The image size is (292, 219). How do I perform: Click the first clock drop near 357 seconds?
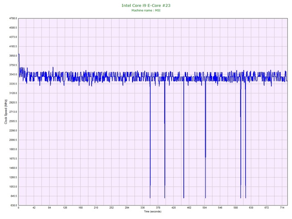(150, 140)
